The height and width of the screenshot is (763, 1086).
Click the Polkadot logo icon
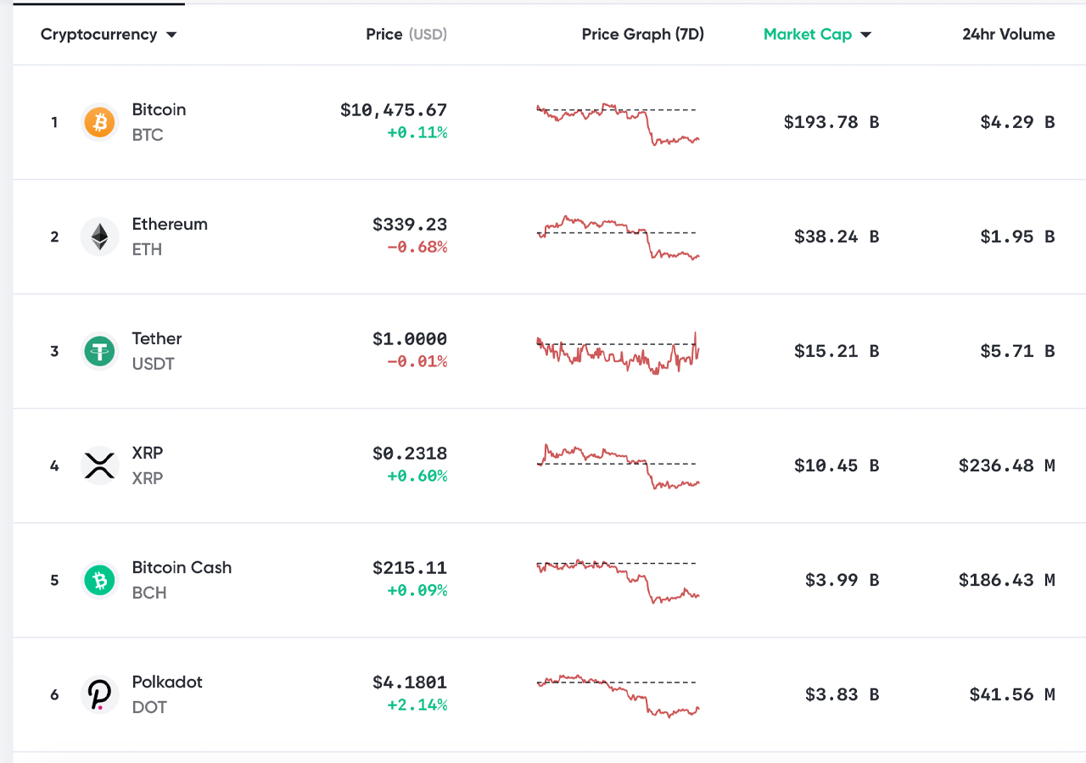100,695
